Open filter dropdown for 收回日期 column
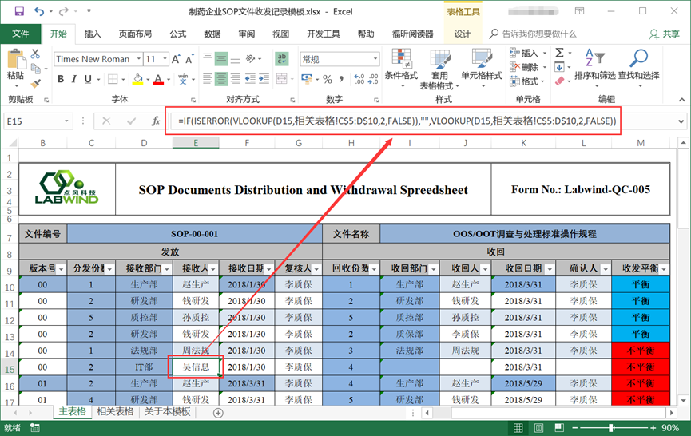The width and height of the screenshot is (691, 436). tap(550, 269)
